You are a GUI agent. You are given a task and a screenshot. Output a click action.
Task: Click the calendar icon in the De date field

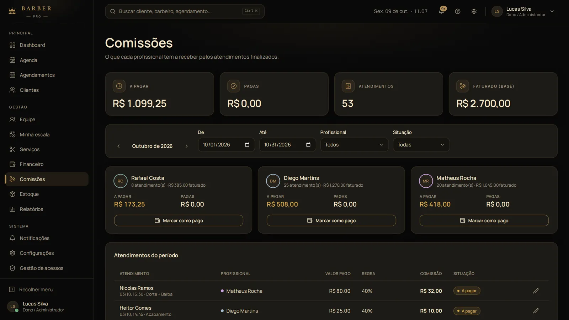pos(247,145)
